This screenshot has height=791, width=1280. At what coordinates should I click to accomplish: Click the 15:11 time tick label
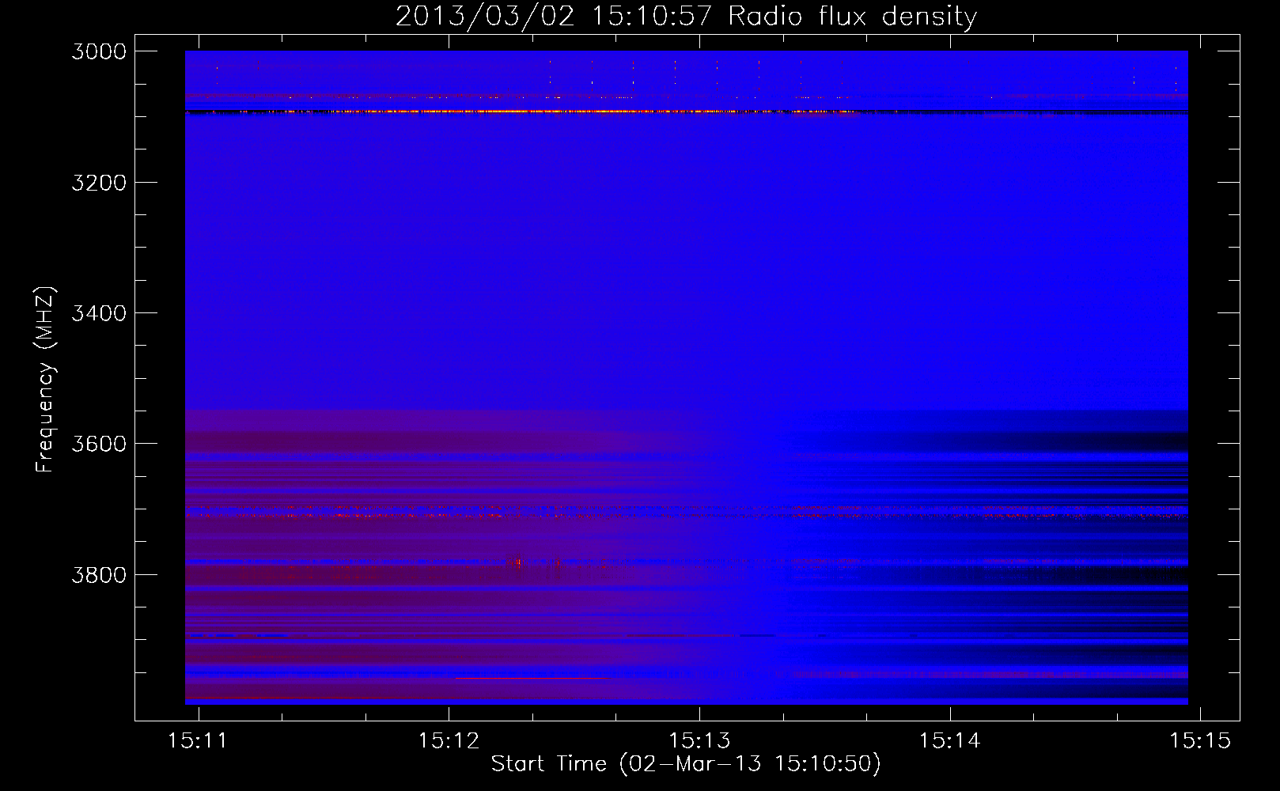point(198,740)
